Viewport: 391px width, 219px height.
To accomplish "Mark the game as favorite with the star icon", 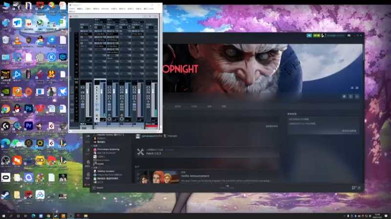I will [357, 96].
